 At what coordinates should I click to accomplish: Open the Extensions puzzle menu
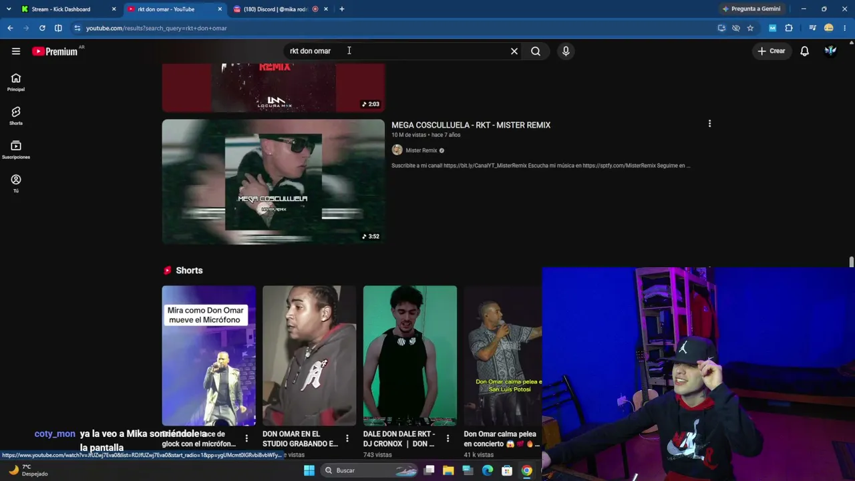[789, 28]
